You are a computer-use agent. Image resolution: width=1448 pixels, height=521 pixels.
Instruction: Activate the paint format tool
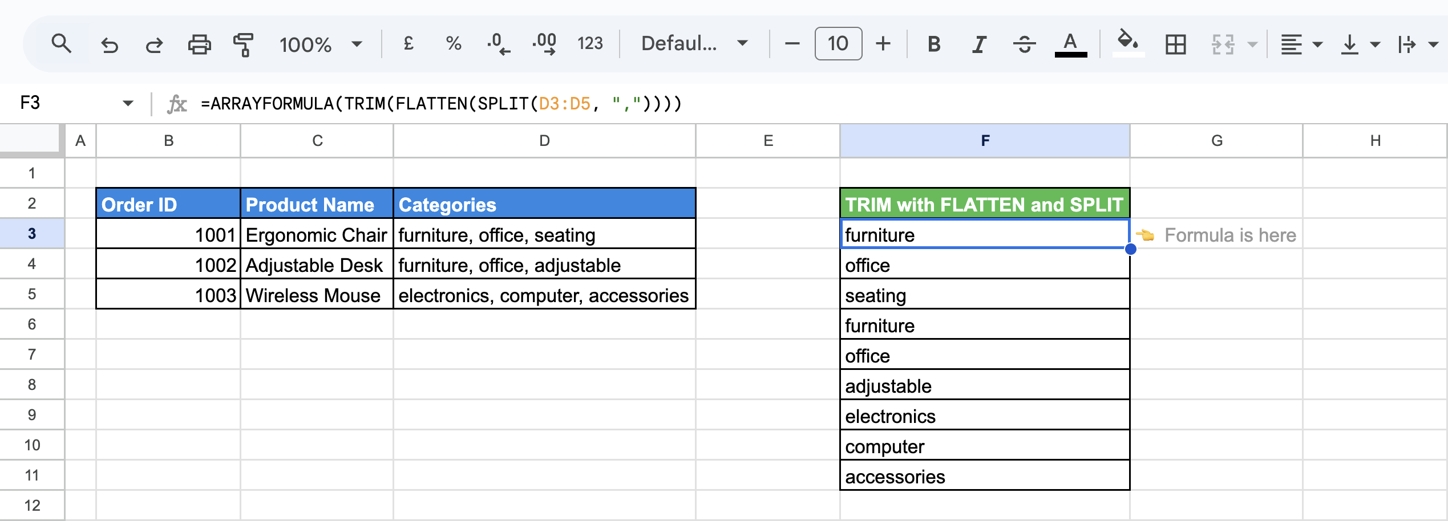(x=244, y=44)
